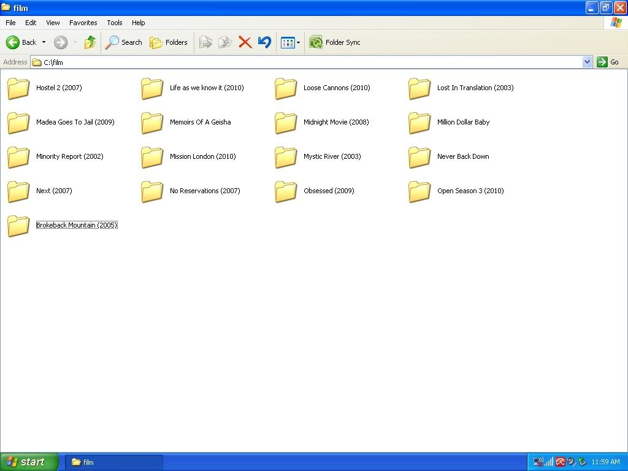Select the Memoirs Of A Geisha folder icon
This screenshot has height=471, width=628.
[x=152, y=123]
